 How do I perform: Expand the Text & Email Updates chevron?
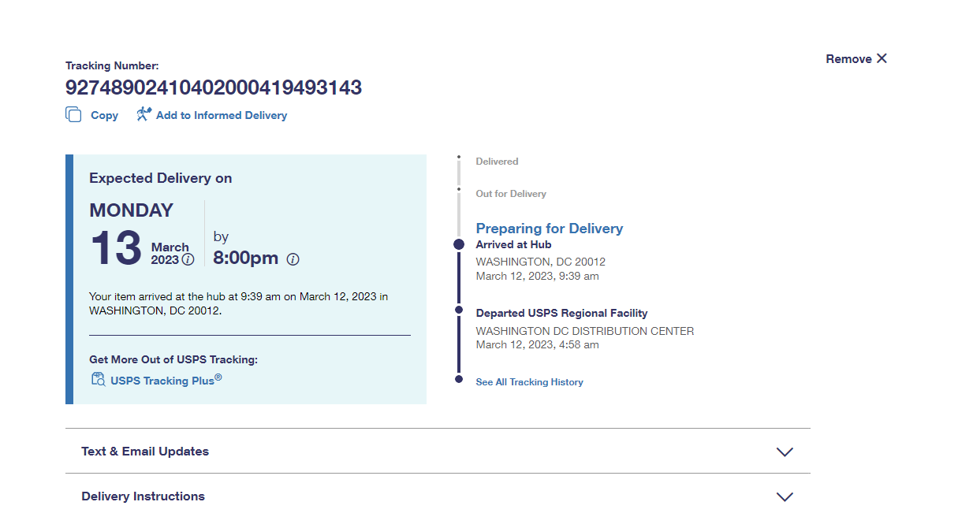[784, 452]
